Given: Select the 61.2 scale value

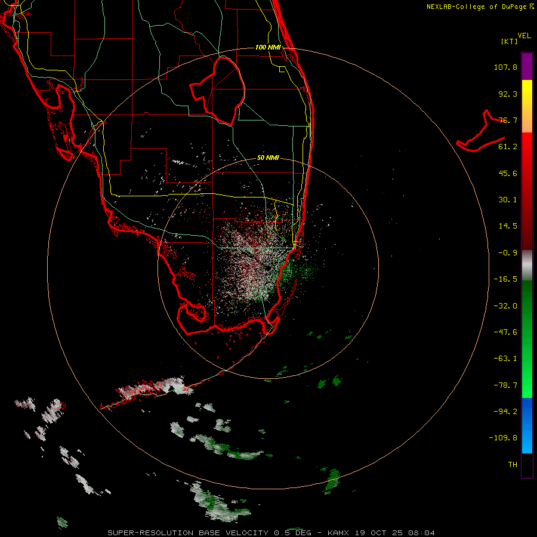Looking at the screenshot, I should 508,147.
